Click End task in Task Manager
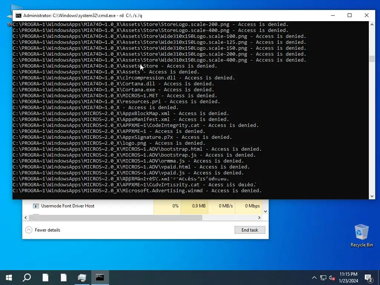The image size is (380, 285). tap(250, 230)
